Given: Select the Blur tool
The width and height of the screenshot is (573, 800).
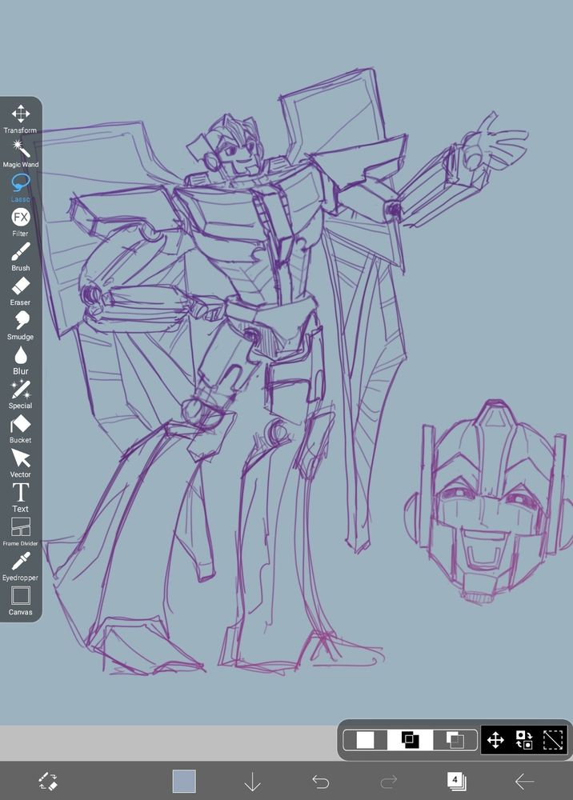Looking at the screenshot, I should click(x=21, y=360).
